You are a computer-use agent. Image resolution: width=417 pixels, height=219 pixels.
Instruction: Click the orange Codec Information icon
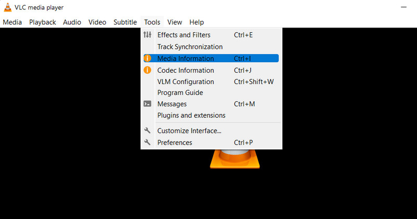148,70
